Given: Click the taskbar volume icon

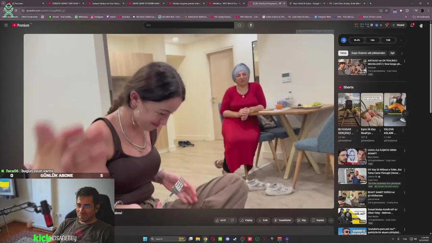Looking at the screenshot, I should click(415, 239).
